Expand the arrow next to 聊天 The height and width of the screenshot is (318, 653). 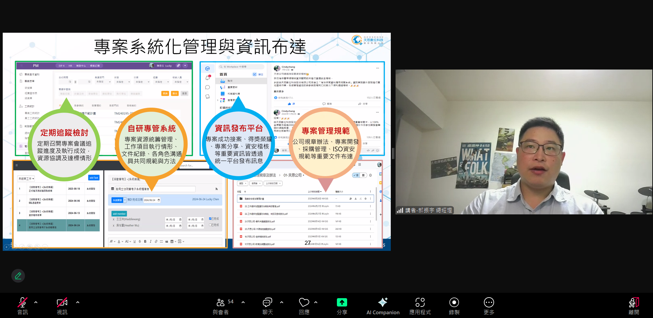click(x=282, y=302)
